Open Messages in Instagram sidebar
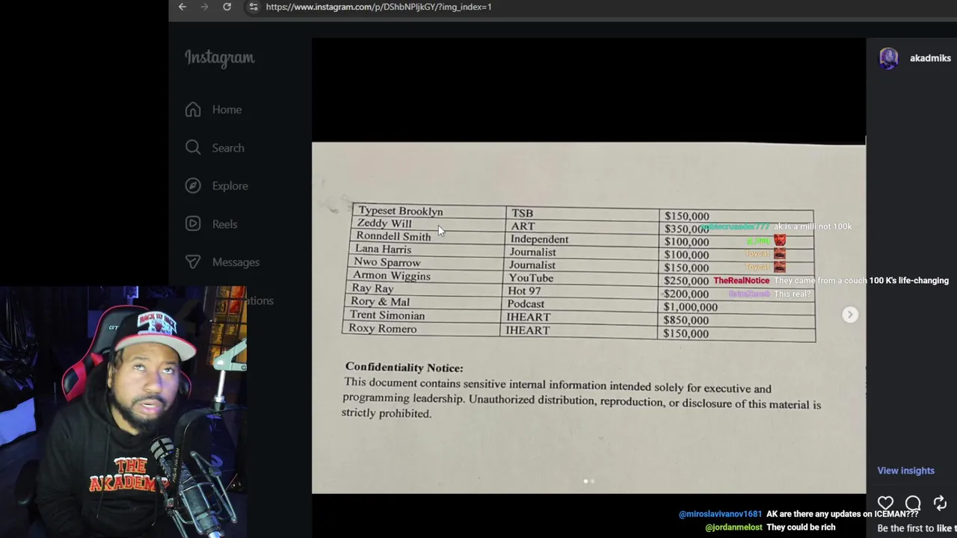This screenshot has width=957, height=538. (236, 262)
